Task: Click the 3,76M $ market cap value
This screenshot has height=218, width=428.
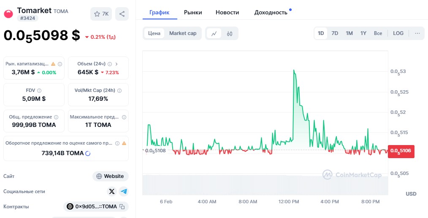Action: (x=23, y=72)
